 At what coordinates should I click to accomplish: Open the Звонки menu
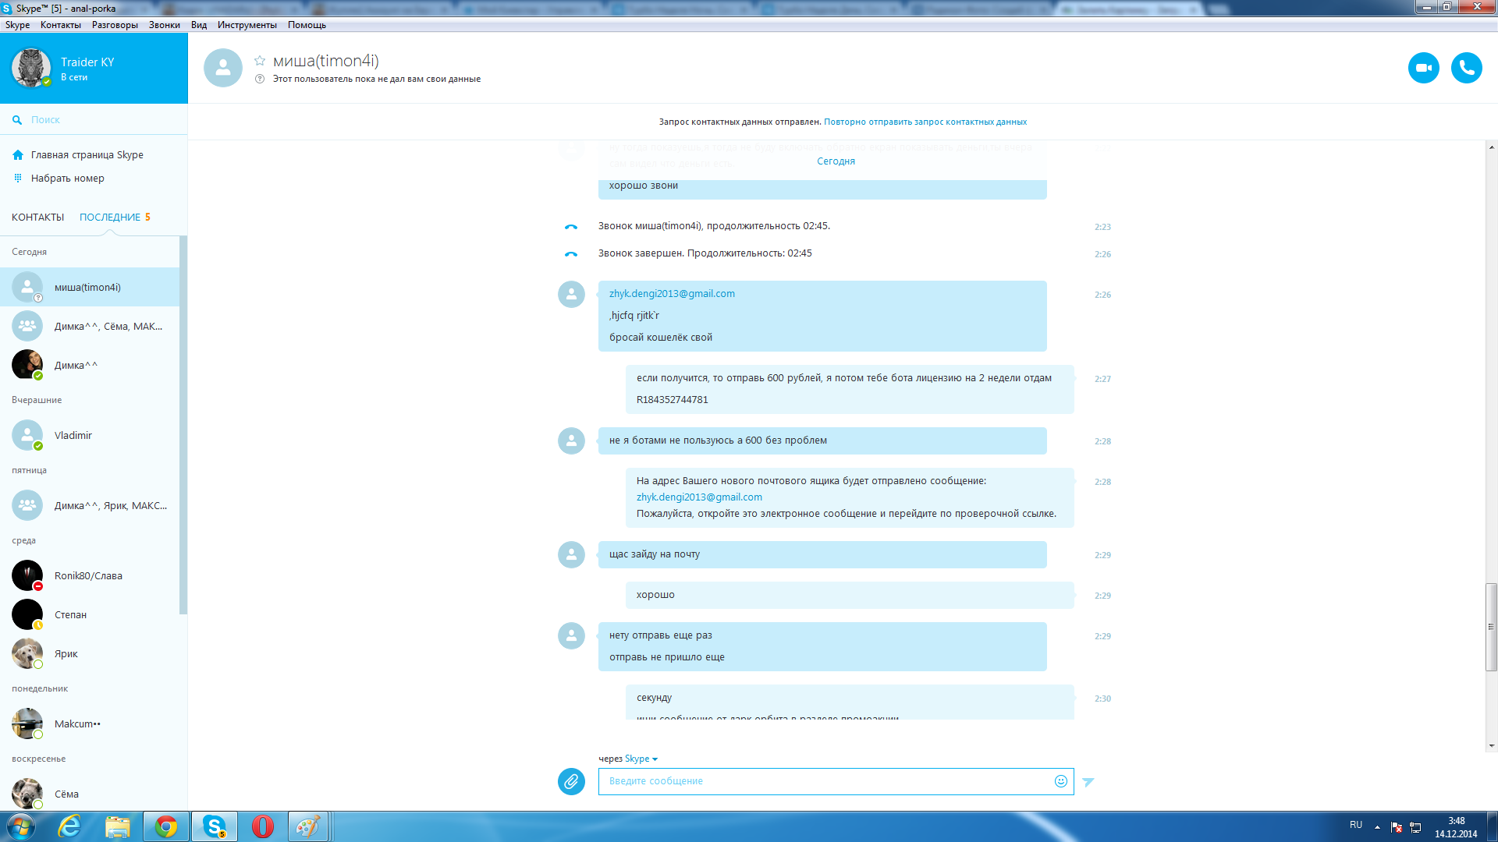coord(164,25)
